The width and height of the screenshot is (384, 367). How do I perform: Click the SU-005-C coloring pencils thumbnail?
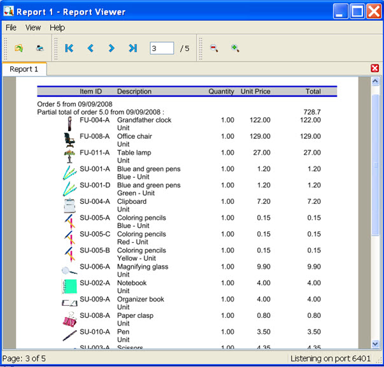70,238
